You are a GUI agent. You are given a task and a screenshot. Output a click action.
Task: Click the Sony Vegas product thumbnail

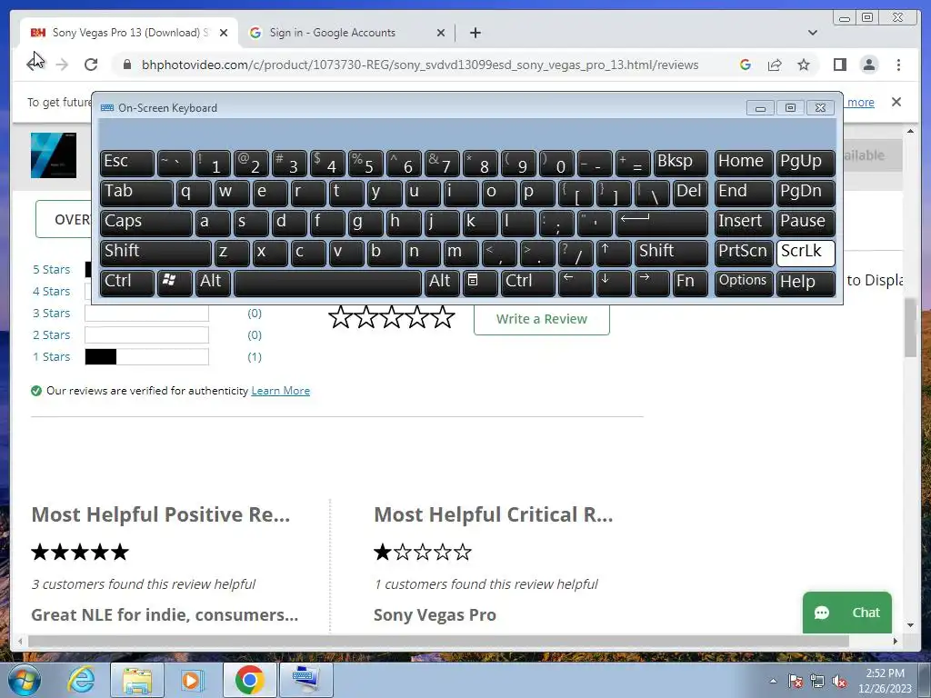click(54, 155)
